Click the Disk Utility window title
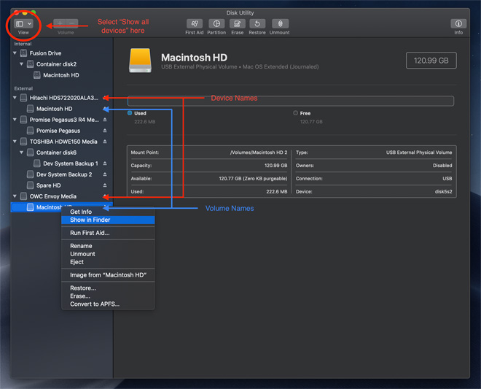 click(x=240, y=13)
